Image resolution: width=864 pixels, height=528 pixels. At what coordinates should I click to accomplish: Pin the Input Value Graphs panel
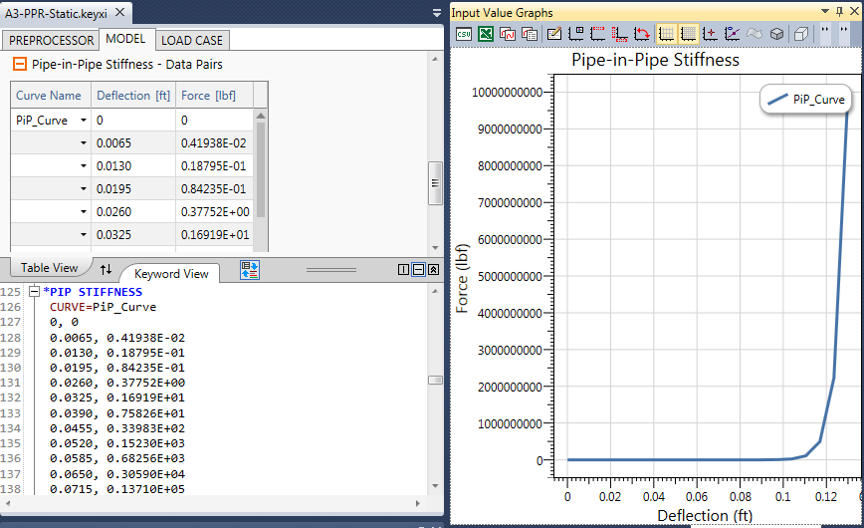click(840, 11)
